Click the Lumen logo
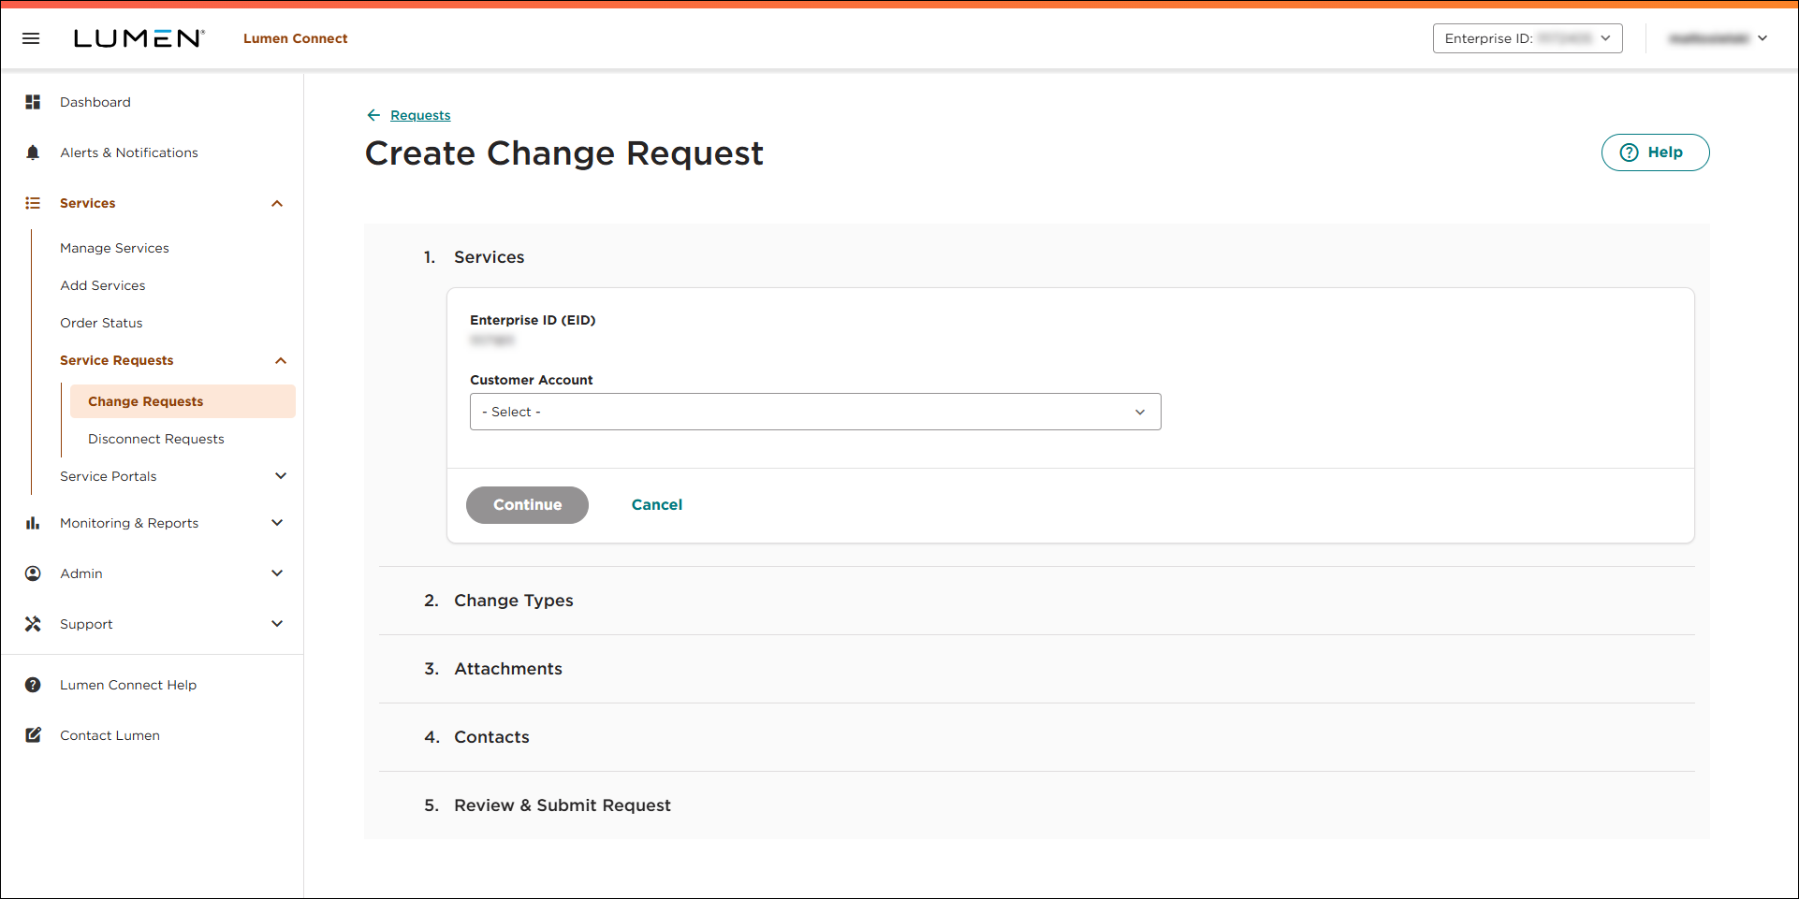The height and width of the screenshot is (899, 1799). click(x=139, y=38)
